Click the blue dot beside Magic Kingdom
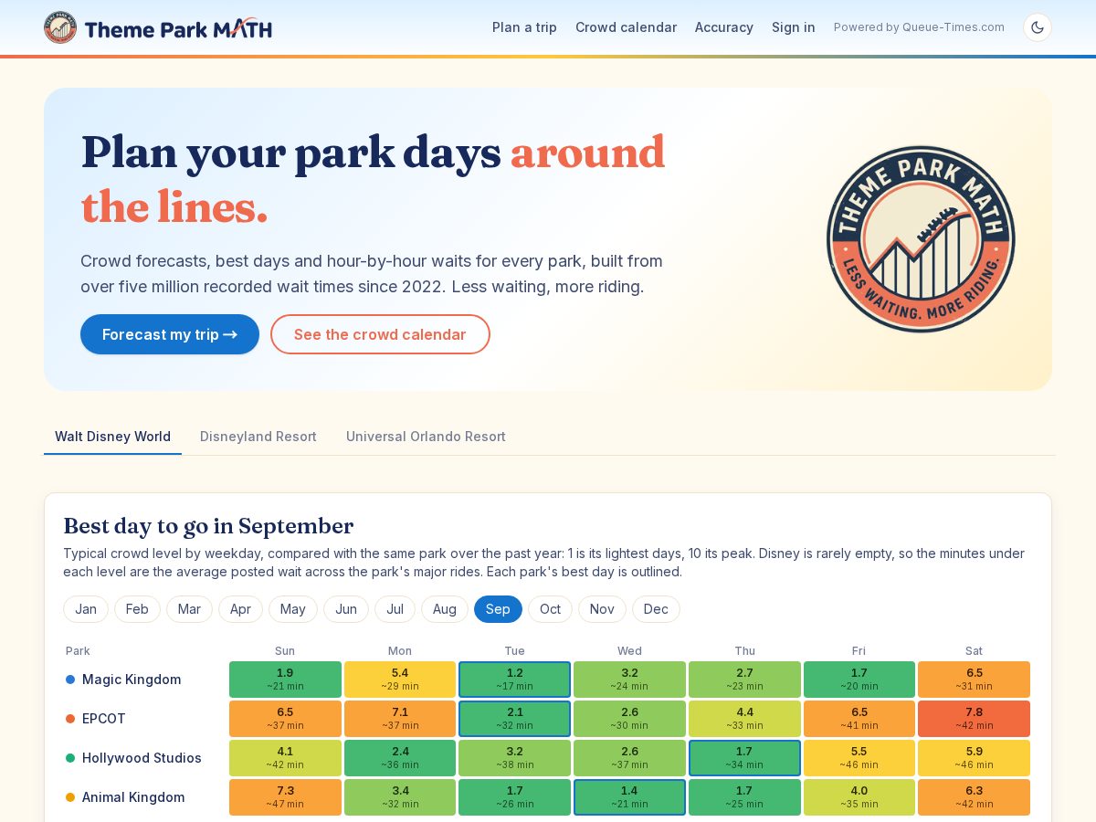 [x=70, y=680]
